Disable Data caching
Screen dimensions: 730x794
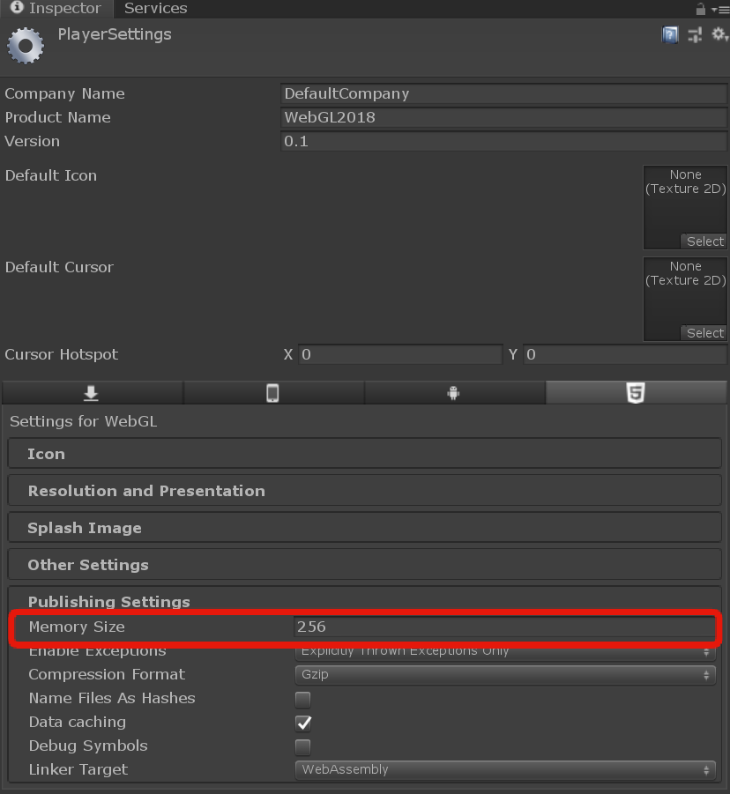click(x=302, y=723)
